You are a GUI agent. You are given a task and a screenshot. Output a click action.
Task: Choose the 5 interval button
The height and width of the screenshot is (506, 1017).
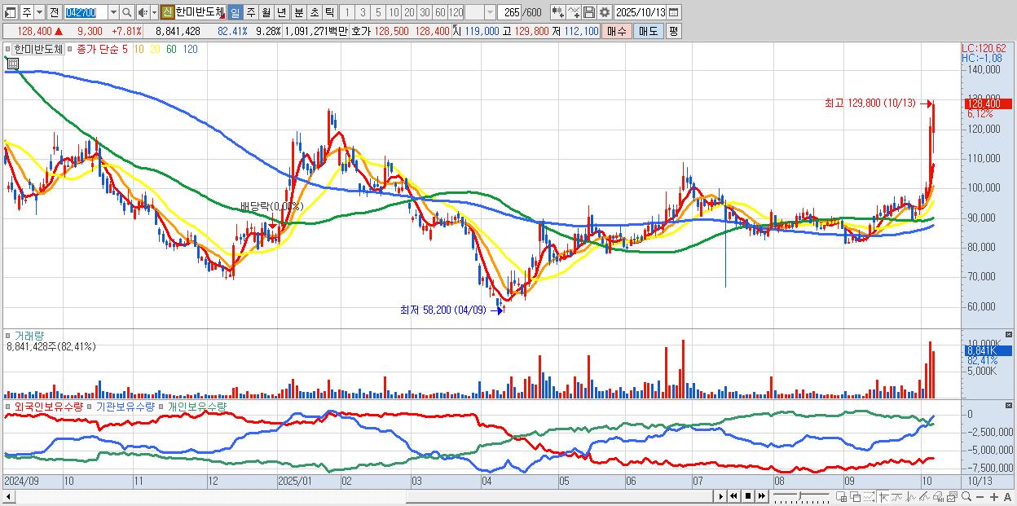tap(378, 12)
